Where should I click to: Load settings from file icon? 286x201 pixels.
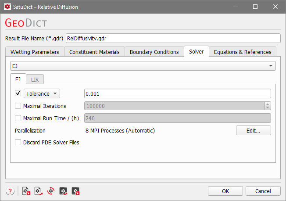click(39, 191)
